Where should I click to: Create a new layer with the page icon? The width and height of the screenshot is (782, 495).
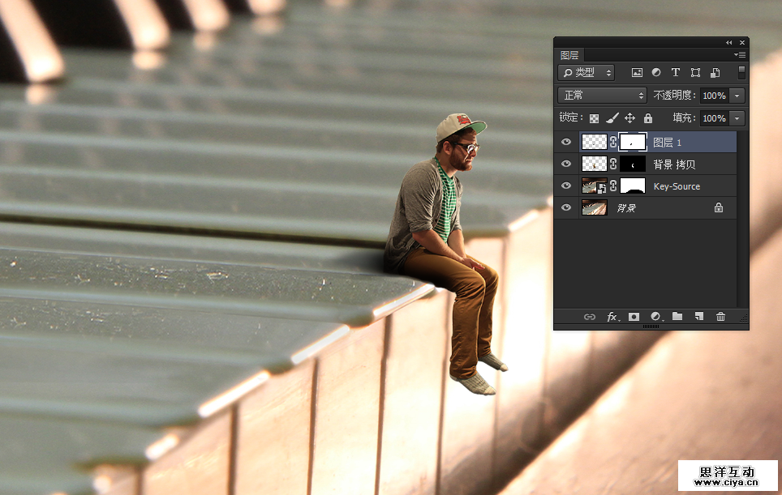698,317
